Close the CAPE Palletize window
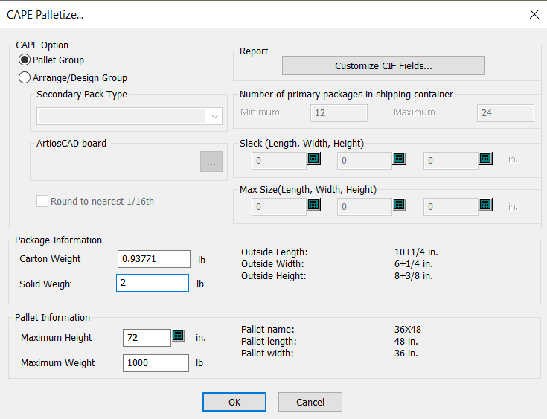 (x=533, y=14)
